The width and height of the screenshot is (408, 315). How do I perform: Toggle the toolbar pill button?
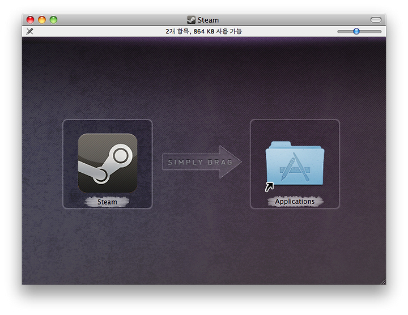point(376,20)
